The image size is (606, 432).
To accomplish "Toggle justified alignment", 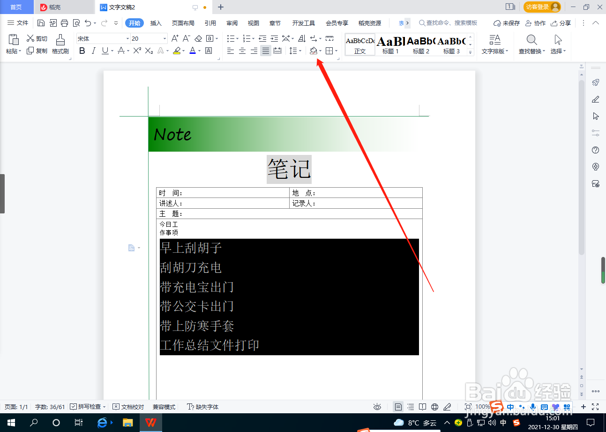I will click(x=266, y=51).
